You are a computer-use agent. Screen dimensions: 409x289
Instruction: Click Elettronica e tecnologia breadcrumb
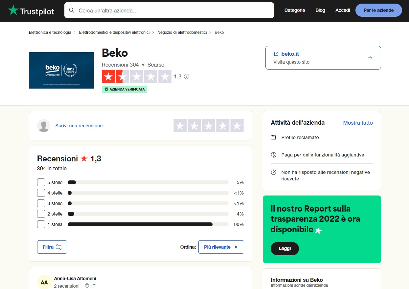[x=50, y=32]
